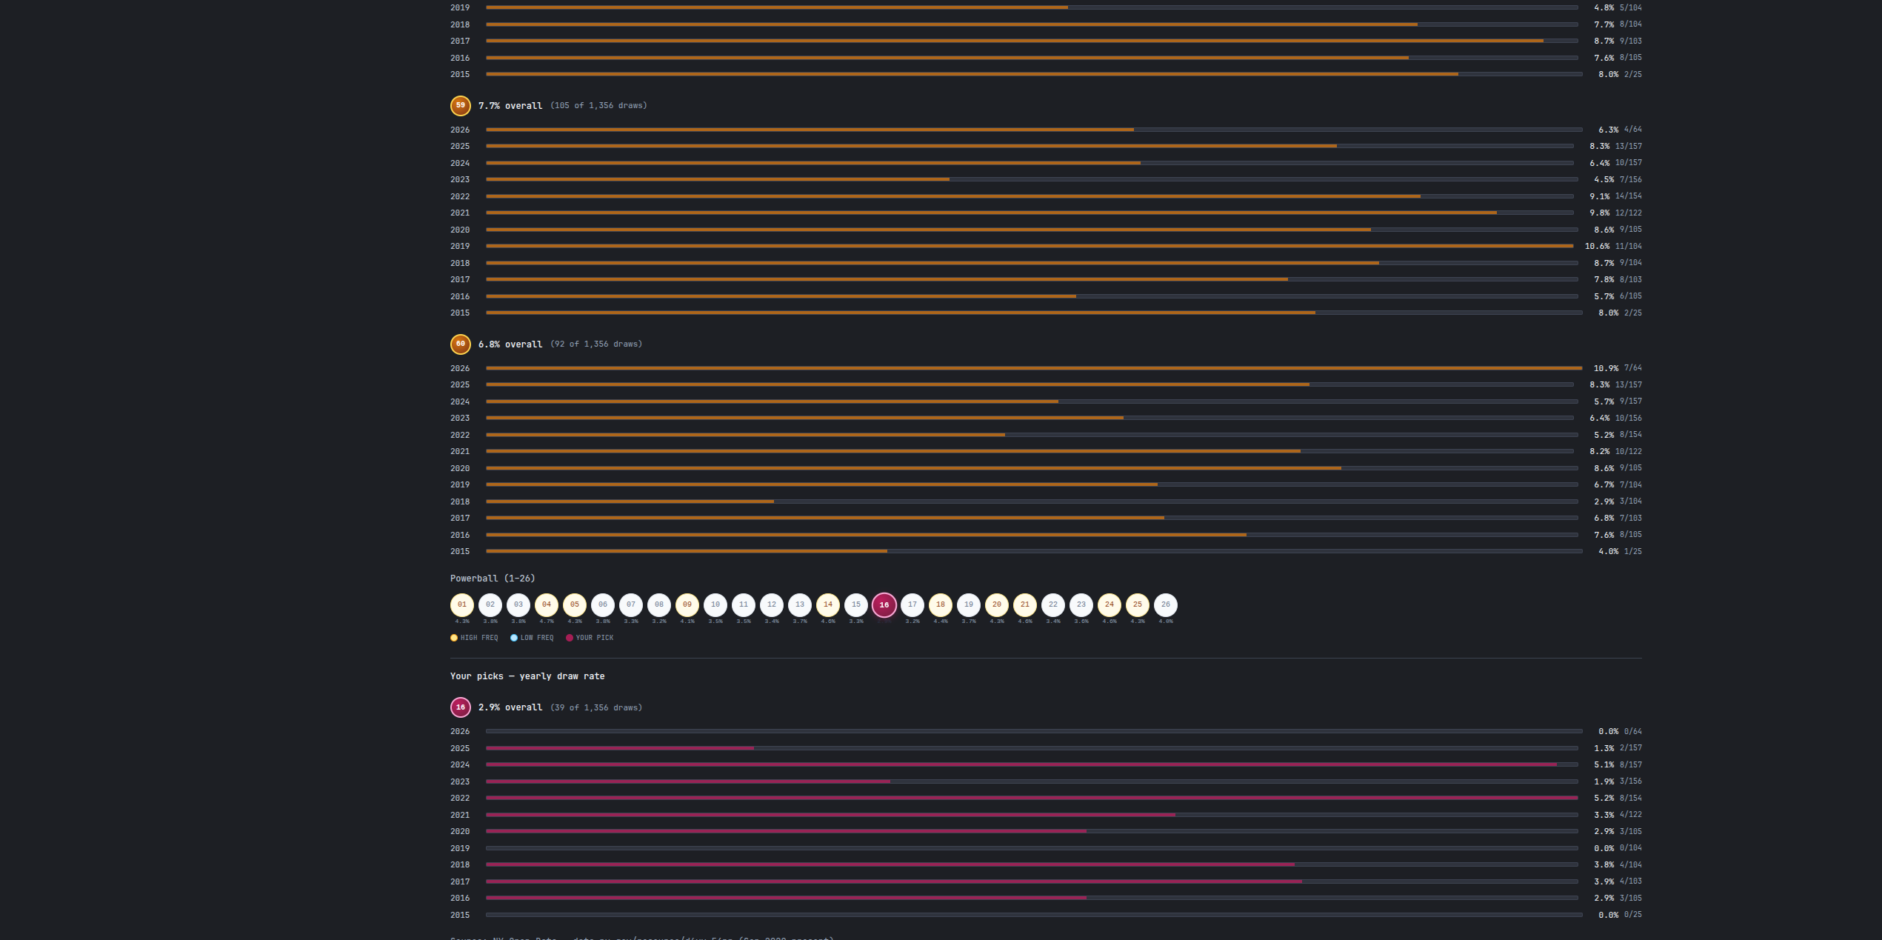
Task: Click '(92 of 1,356 draws)' text
Action: pyautogui.click(x=596, y=344)
